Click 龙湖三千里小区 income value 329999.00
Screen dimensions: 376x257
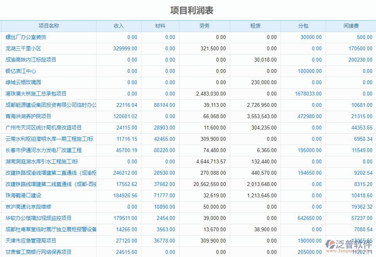pyautogui.click(x=125, y=48)
